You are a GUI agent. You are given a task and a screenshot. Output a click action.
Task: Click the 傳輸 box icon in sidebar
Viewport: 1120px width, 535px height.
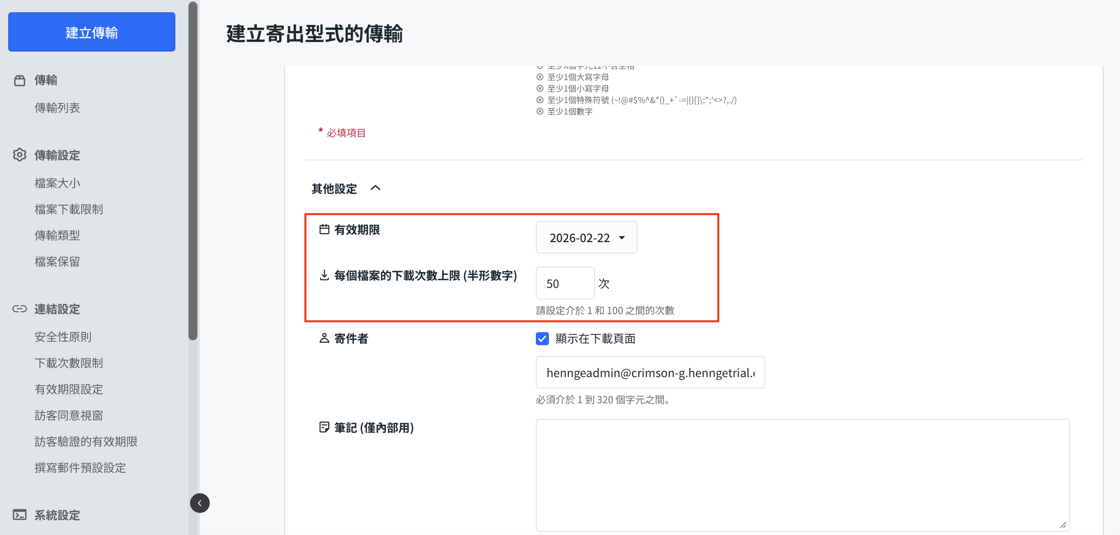point(20,80)
